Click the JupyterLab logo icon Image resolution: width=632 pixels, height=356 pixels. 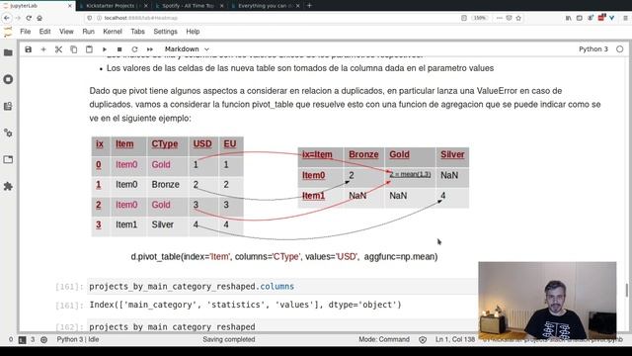point(8,32)
